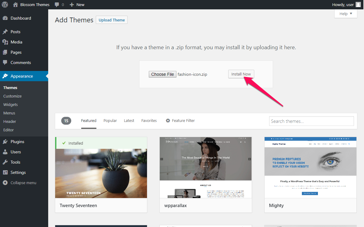Click Install Now to upload theme
Viewport: 364px width, 227px height.
[241, 74]
